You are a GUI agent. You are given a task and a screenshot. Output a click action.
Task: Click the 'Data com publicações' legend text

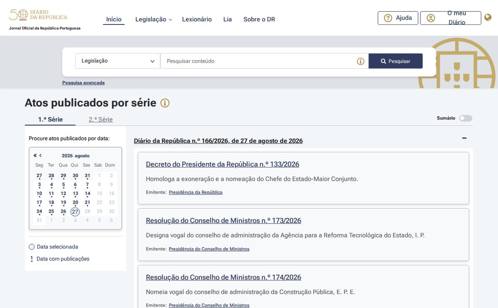(63, 259)
